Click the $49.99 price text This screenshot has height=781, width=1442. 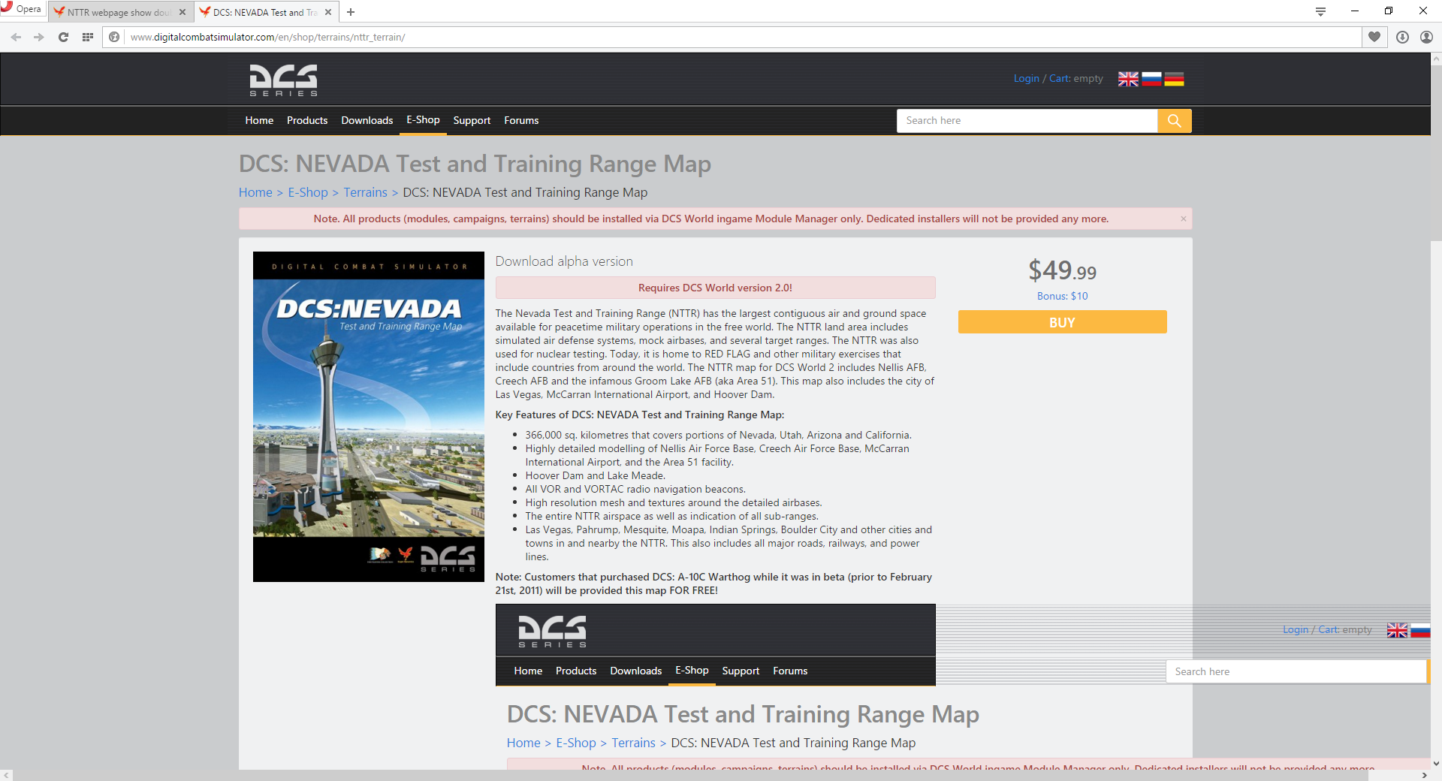[x=1062, y=270]
